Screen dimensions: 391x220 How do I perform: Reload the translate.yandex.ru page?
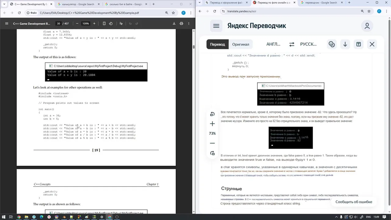(x=214, y=11)
